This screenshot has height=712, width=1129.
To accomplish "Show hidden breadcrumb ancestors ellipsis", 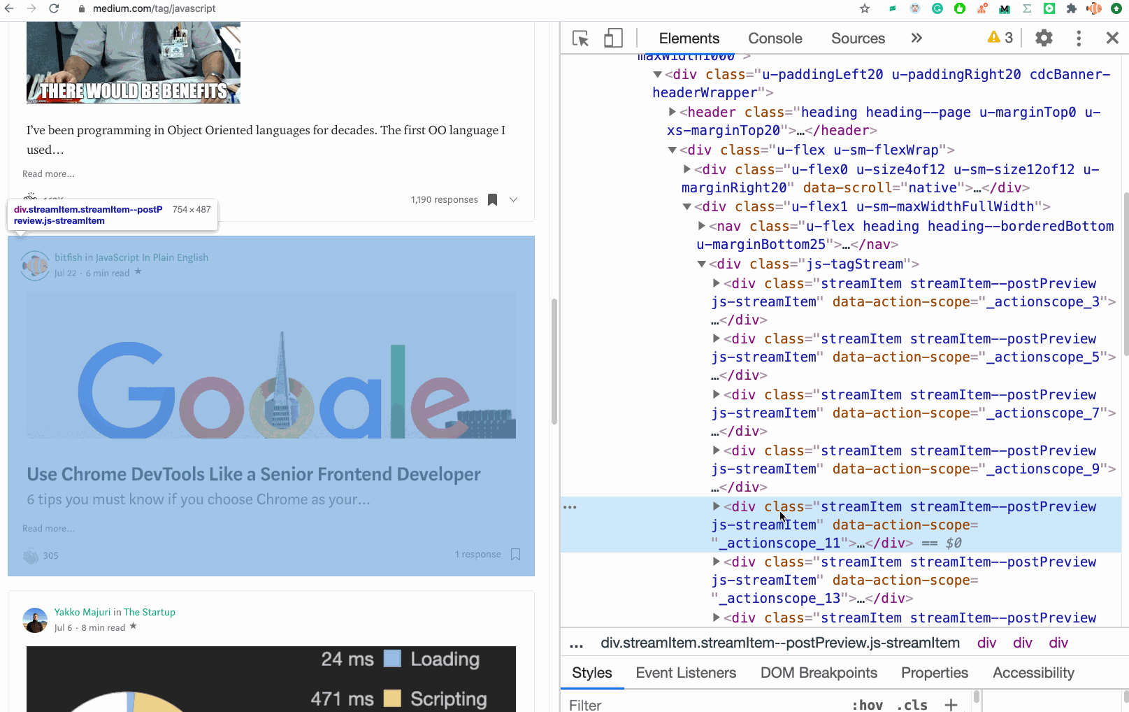I will click(577, 644).
